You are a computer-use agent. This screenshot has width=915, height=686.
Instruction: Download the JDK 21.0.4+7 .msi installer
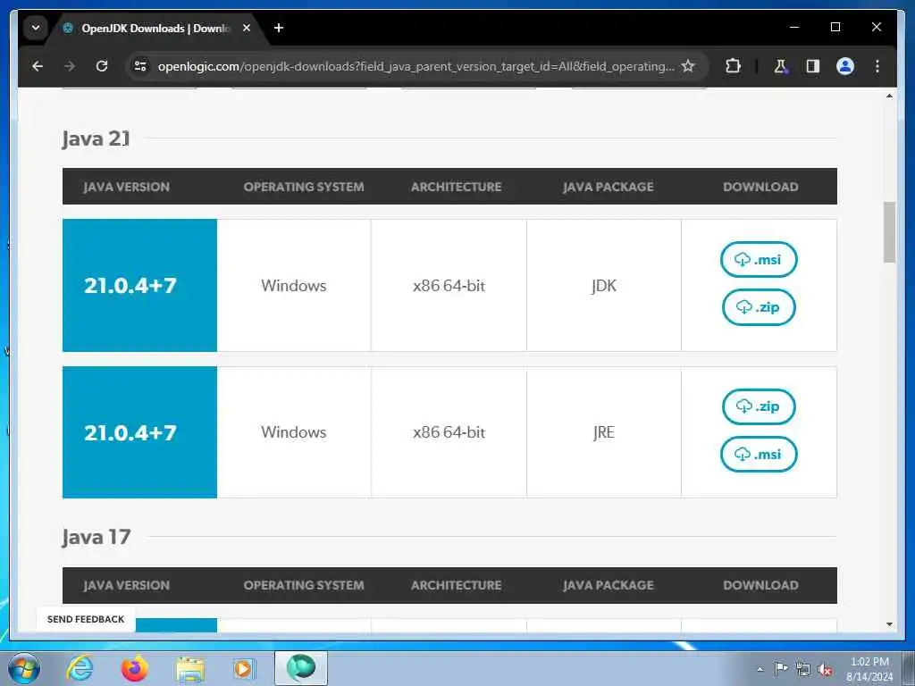759,260
